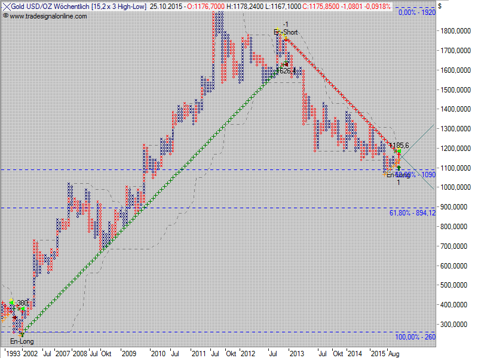The image size is (478, 358).
Task: Click the 25.10.2015 date in the header
Action: click(x=166, y=7)
